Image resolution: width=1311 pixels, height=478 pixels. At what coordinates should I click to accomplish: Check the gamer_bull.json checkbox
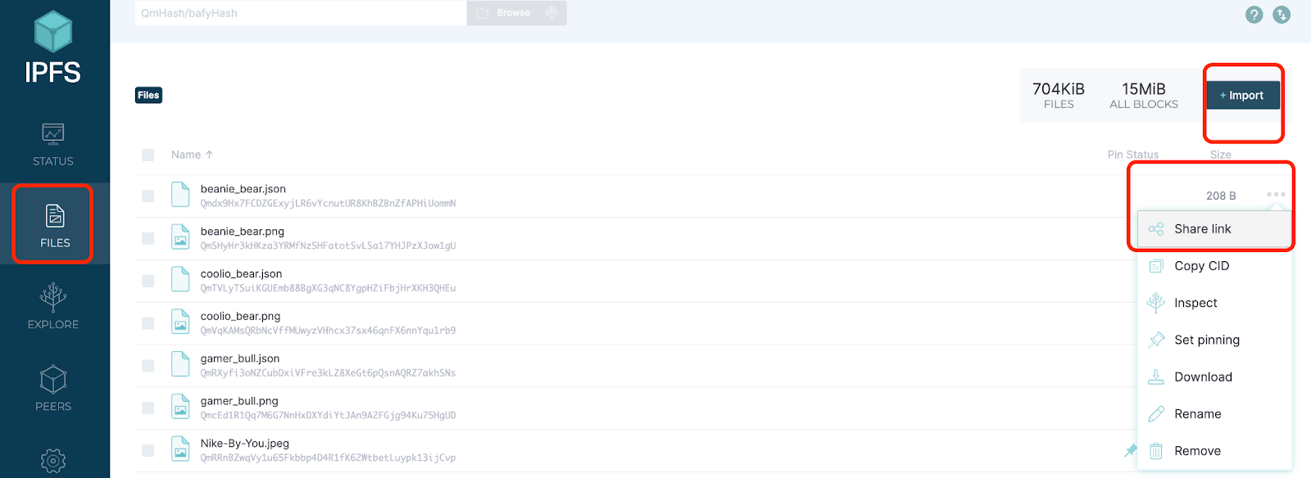click(148, 366)
